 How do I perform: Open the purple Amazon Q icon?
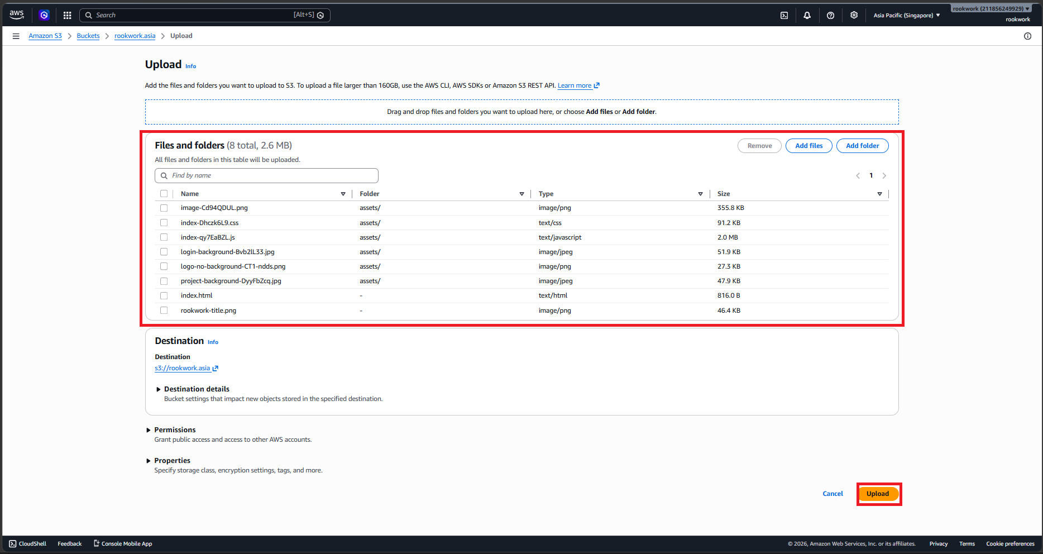click(x=44, y=15)
